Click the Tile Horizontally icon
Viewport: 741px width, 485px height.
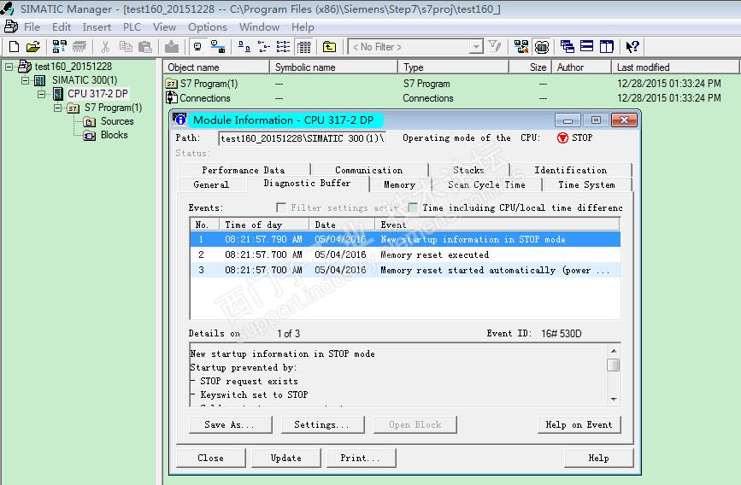pyautogui.click(x=586, y=47)
